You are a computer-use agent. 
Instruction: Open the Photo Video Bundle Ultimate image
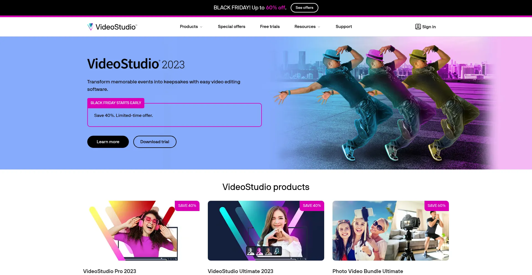[390, 231]
